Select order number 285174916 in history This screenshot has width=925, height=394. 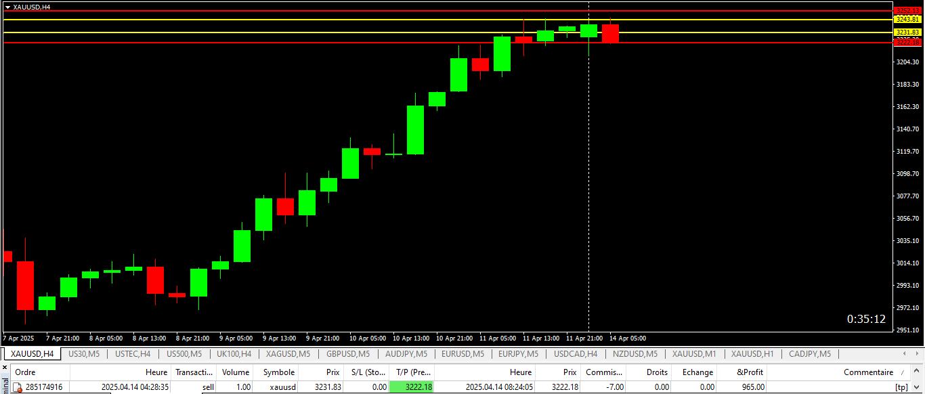click(44, 387)
